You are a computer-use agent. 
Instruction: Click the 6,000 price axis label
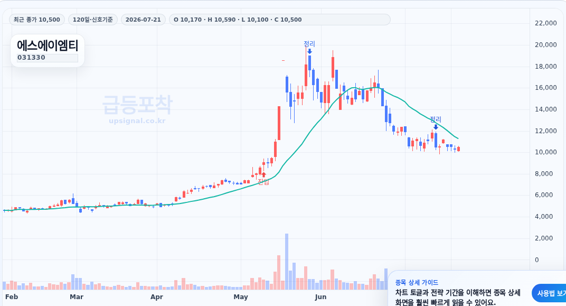(x=544, y=195)
